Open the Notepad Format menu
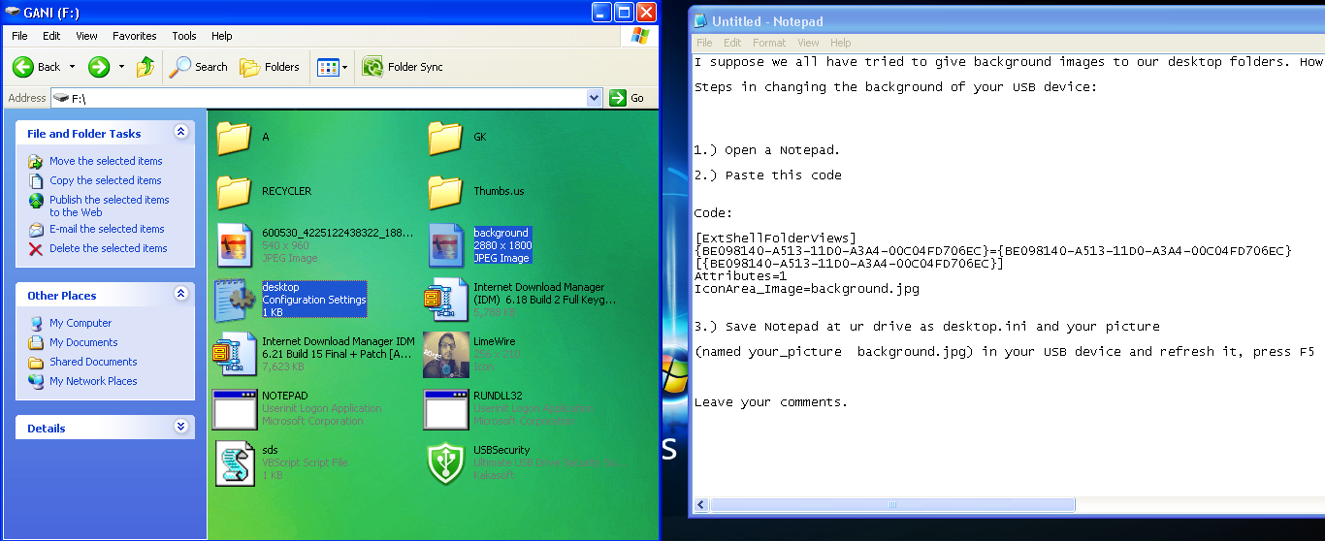 click(x=769, y=43)
